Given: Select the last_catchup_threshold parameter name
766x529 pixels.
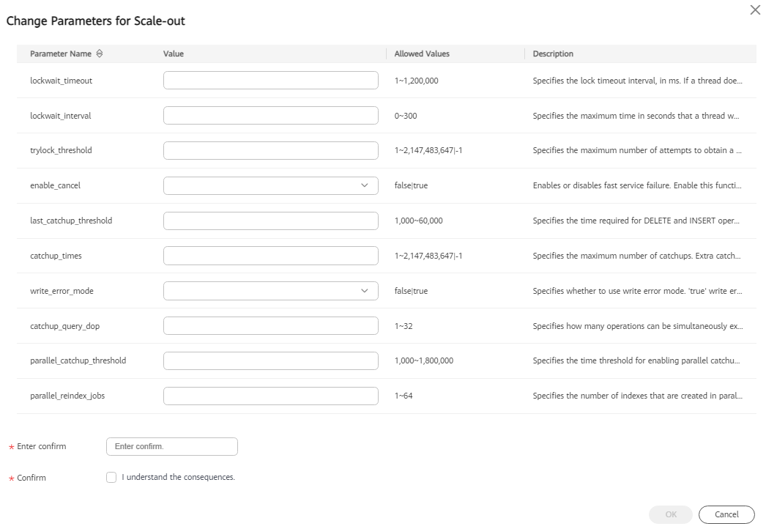Looking at the screenshot, I should click(71, 221).
